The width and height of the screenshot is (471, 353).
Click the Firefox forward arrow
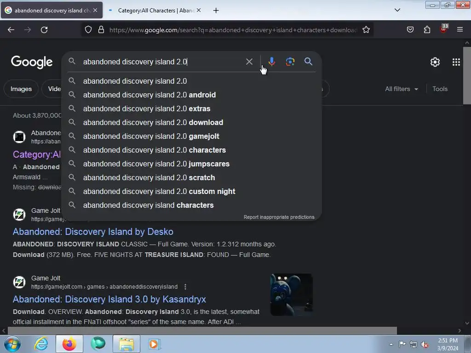click(x=28, y=30)
